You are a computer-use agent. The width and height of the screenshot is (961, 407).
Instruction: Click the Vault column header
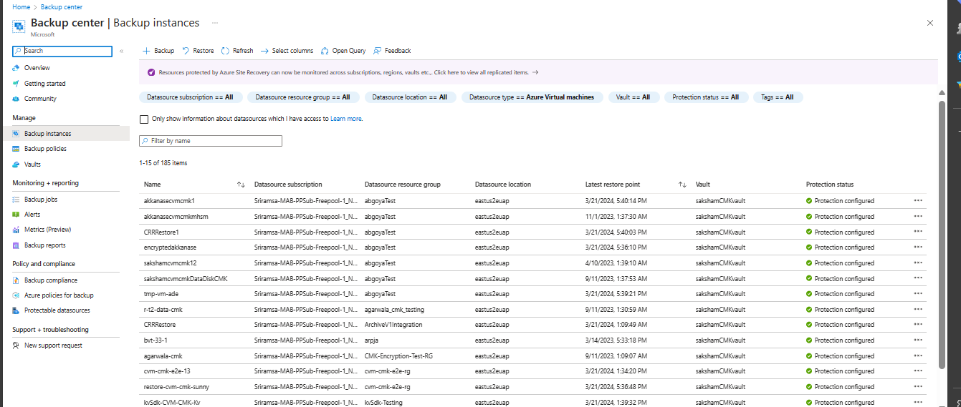tap(703, 185)
